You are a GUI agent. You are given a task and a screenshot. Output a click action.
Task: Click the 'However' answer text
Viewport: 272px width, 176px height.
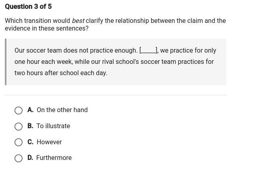(x=49, y=142)
